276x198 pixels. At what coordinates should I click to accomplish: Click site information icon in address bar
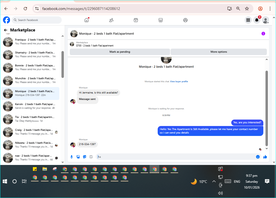pos(37,9)
